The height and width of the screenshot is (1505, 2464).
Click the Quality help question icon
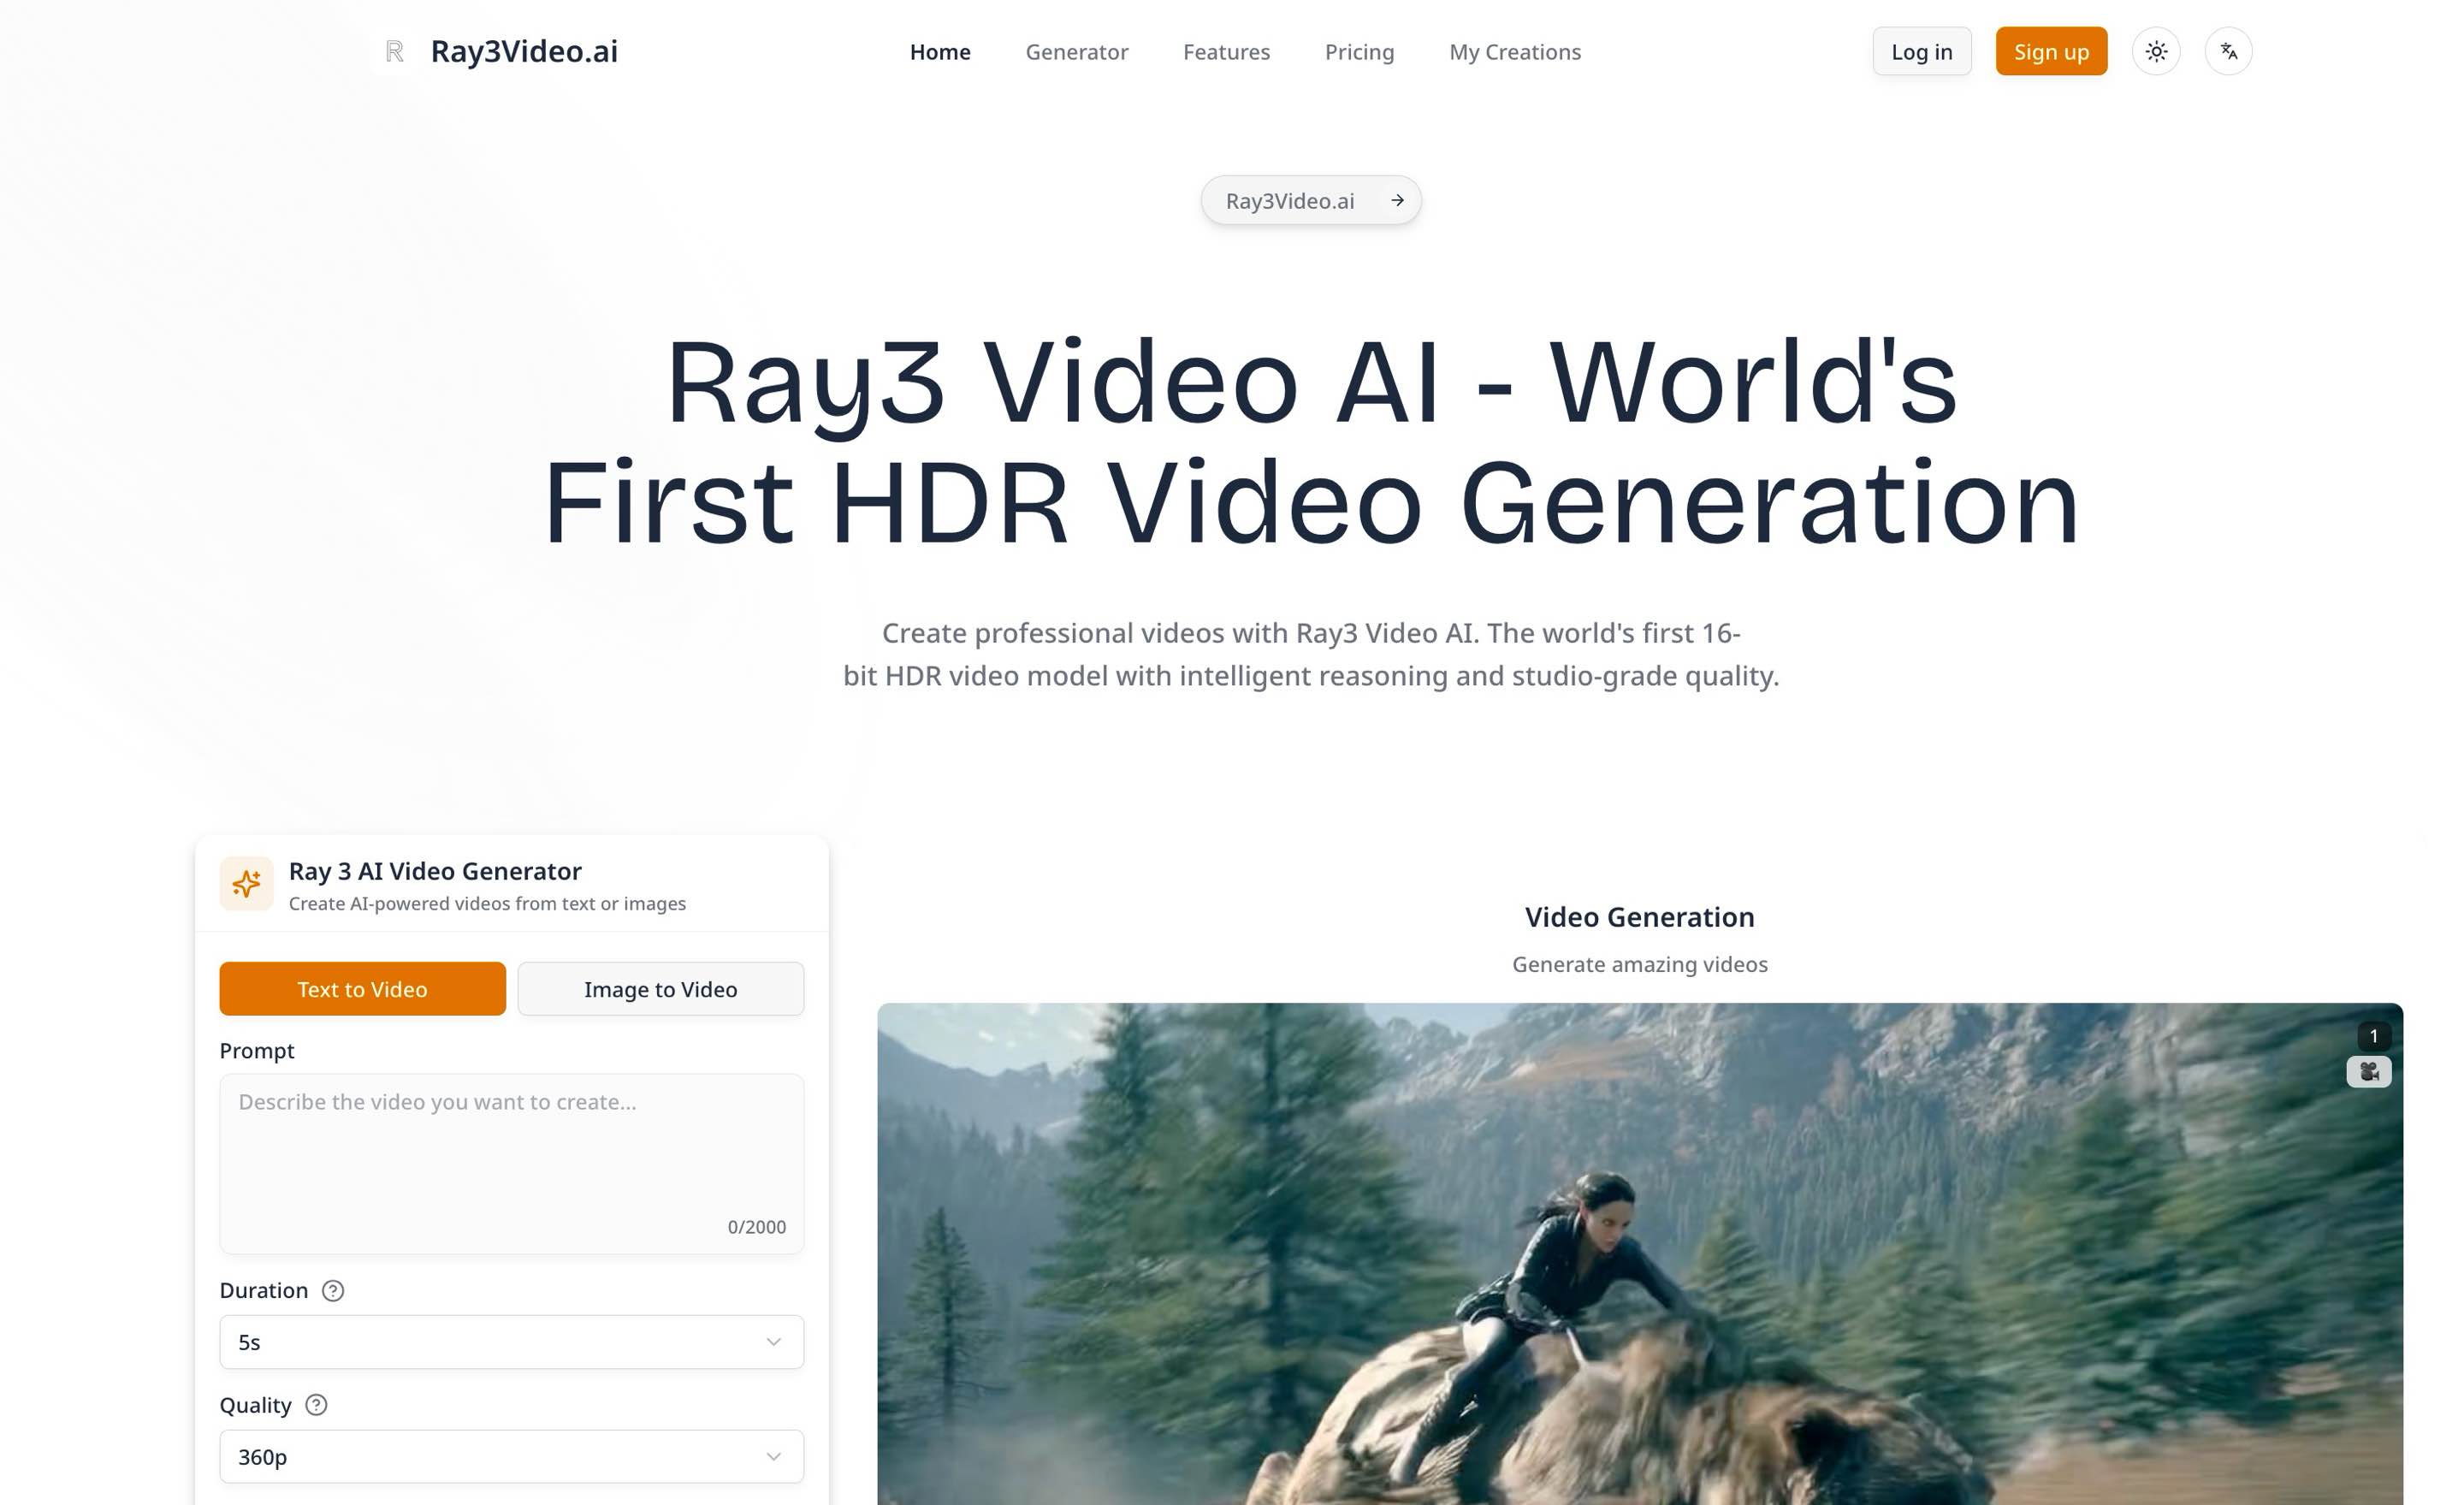(316, 1404)
